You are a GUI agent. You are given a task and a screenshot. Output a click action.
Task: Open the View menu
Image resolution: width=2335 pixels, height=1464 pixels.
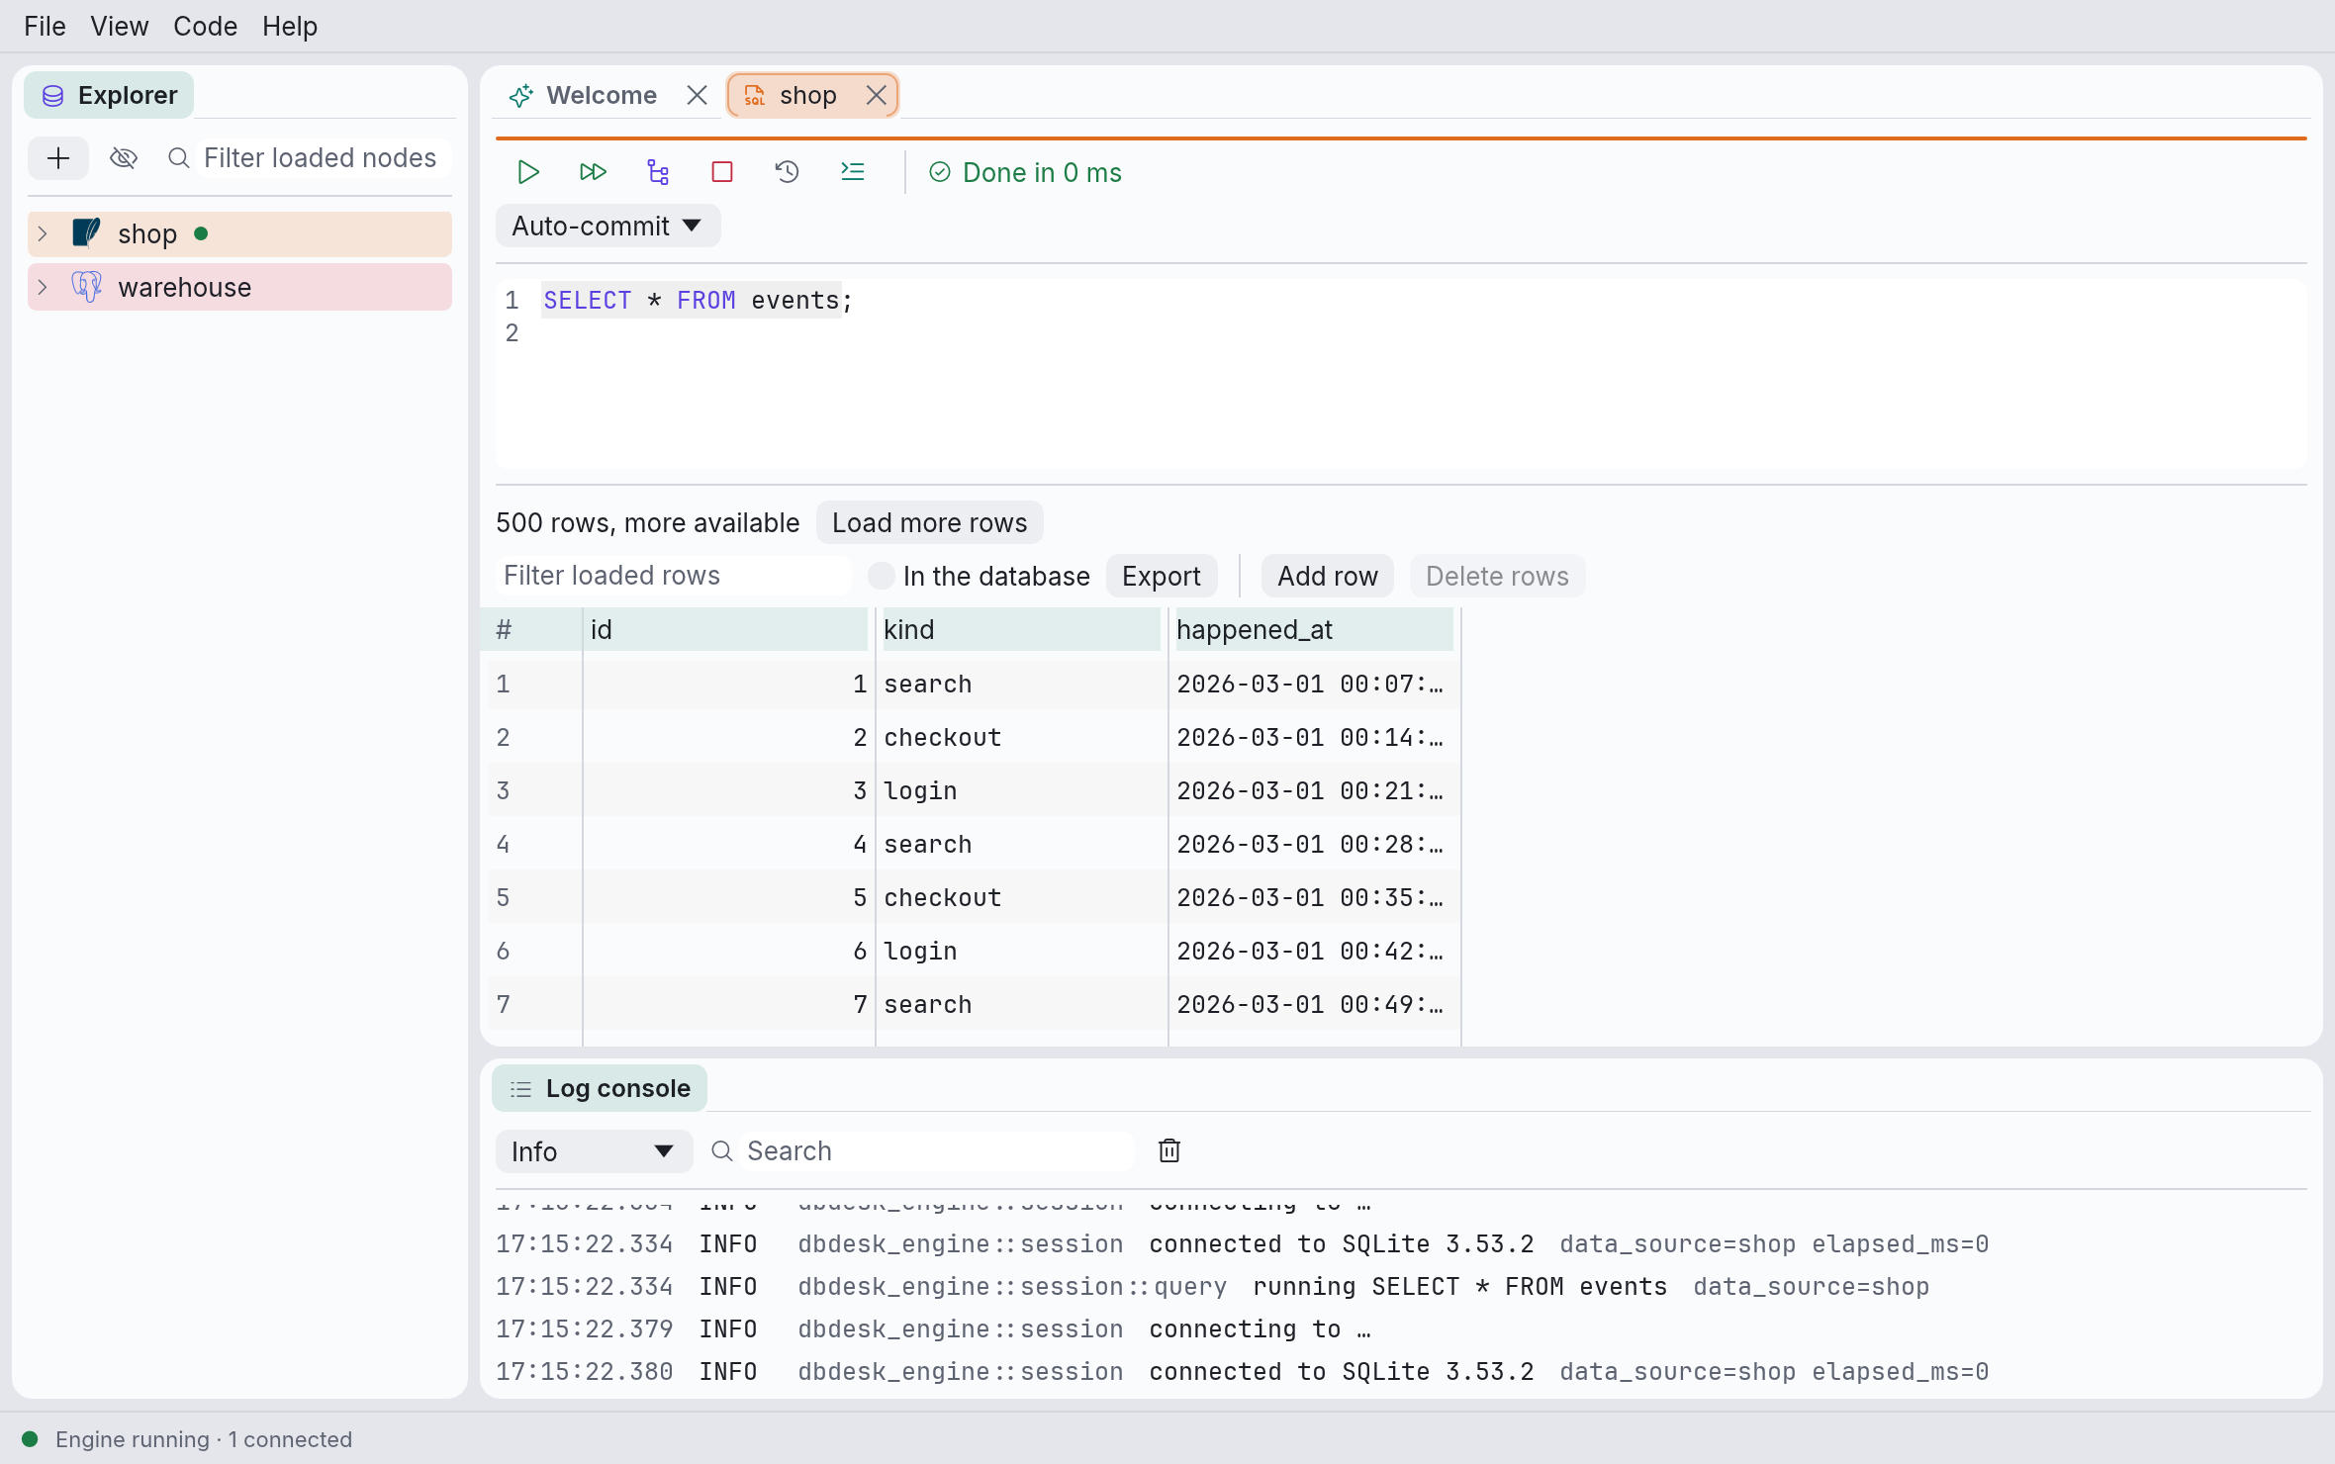point(120,26)
